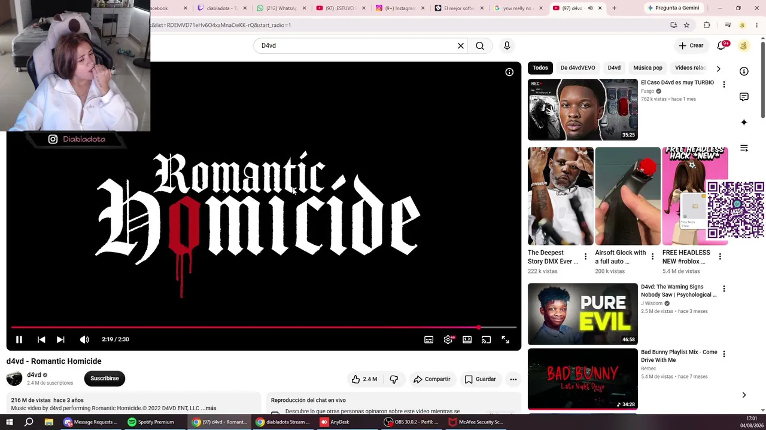This screenshot has width=766, height=430.
Task: Select the Videos relacionados filter chip
Action: tap(691, 68)
